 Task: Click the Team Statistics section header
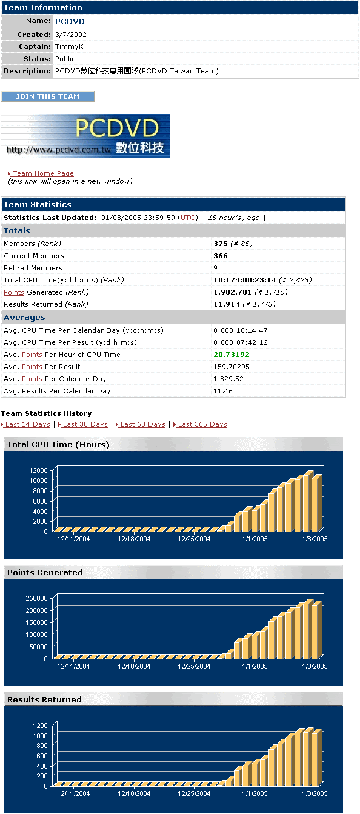173,204
